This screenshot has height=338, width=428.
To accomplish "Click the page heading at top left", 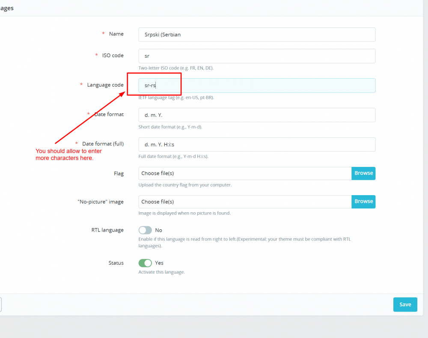I will coord(6,8).
